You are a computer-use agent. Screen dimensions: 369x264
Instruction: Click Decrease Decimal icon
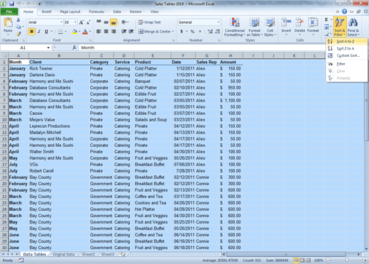(217, 31)
